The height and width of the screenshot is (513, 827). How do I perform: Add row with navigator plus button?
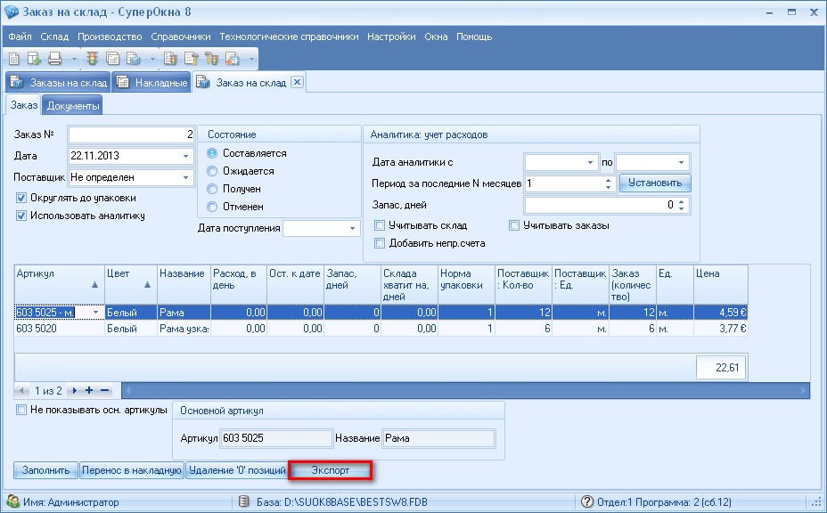89,390
